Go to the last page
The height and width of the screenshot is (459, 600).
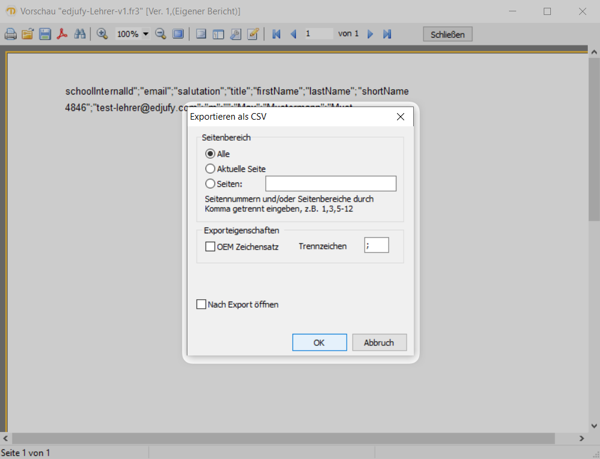point(387,34)
